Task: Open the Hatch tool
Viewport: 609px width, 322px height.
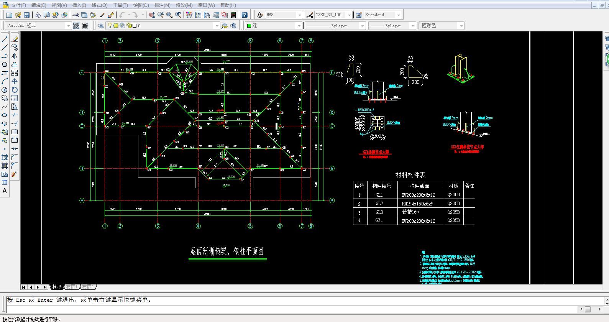Action: [x=5, y=157]
